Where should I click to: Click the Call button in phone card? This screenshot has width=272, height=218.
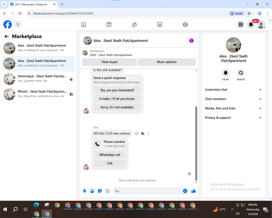click(x=110, y=163)
